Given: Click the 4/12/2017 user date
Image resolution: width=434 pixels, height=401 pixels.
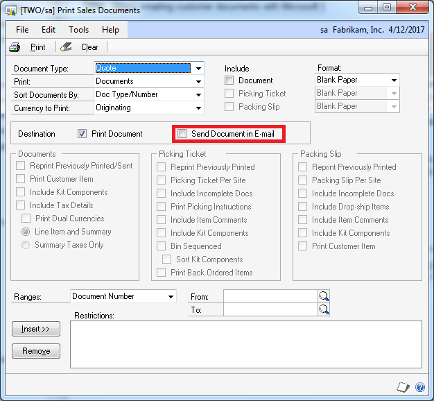Looking at the screenshot, I should coord(406,30).
